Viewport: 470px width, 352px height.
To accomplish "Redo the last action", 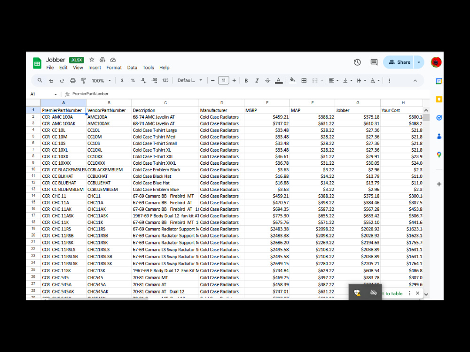I will pyautogui.click(x=62, y=81).
